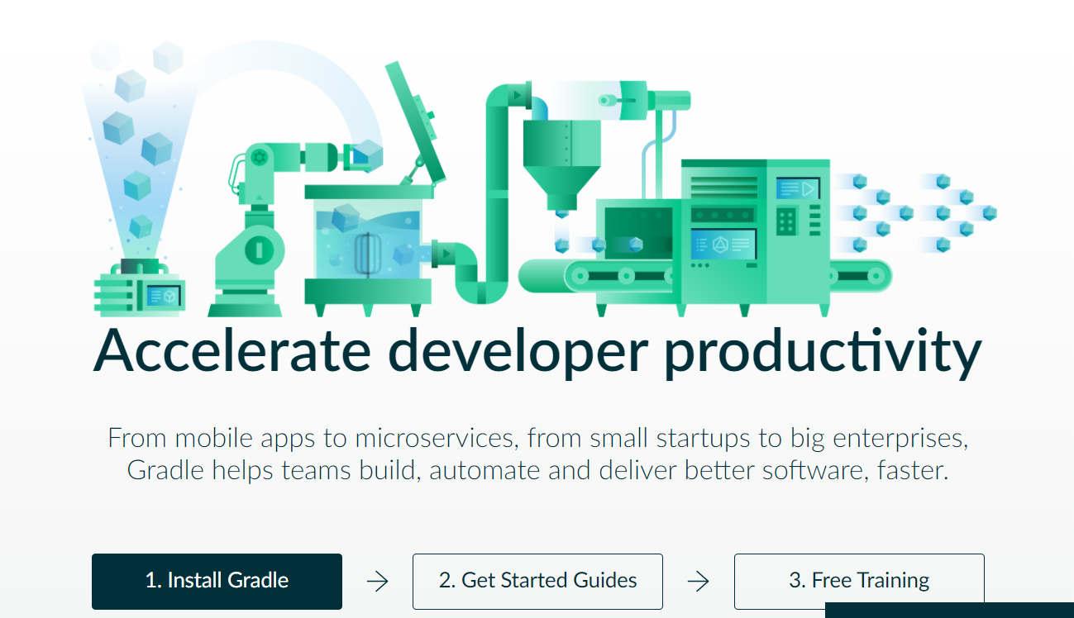This screenshot has width=1074, height=618.
Task: Click the line starting "Gradle helps teams build"
Action: [x=537, y=470]
